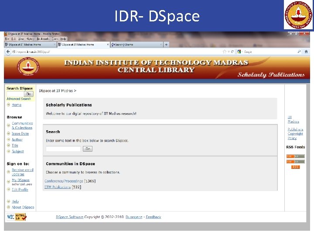Click the IIT Madras logo in the library banner

click(28, 67)
